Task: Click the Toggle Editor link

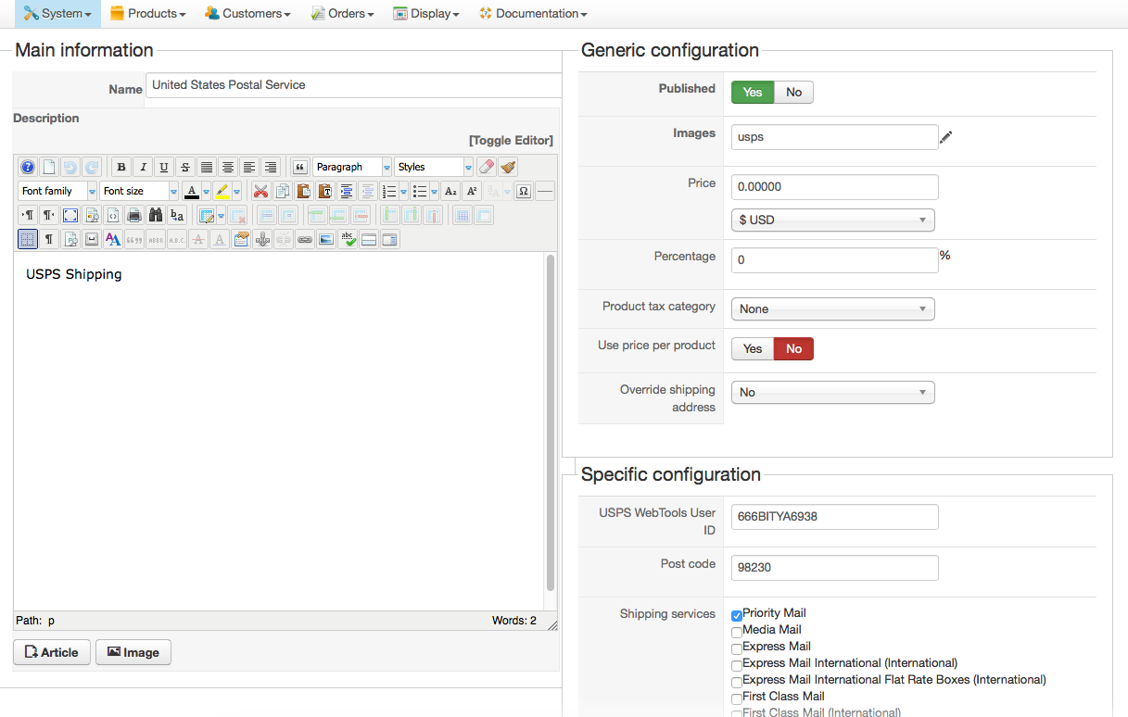Action: 511,141
